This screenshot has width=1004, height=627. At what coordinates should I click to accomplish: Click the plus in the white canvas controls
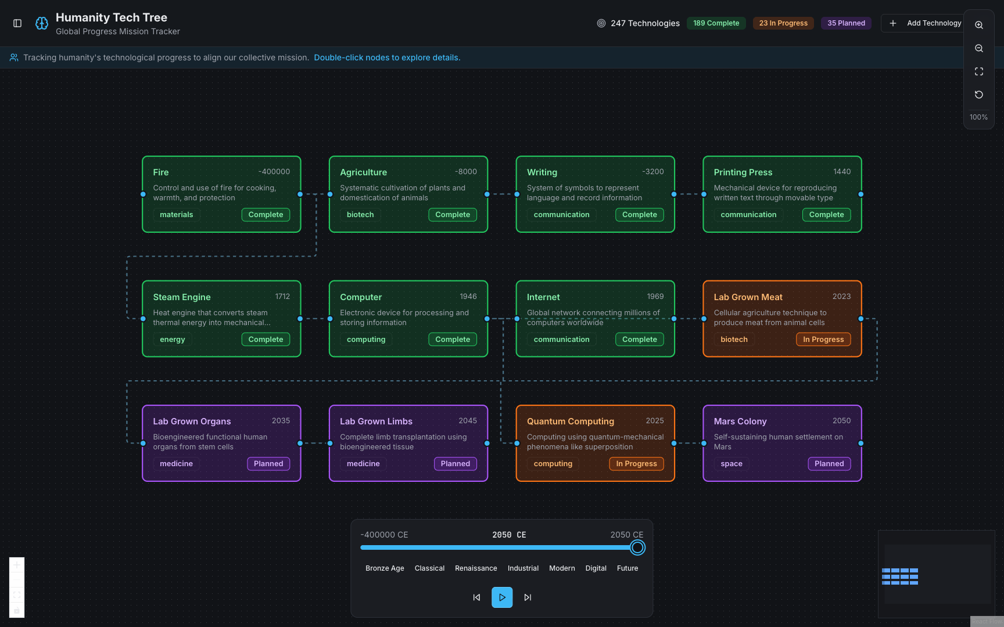tap(17, 565)
